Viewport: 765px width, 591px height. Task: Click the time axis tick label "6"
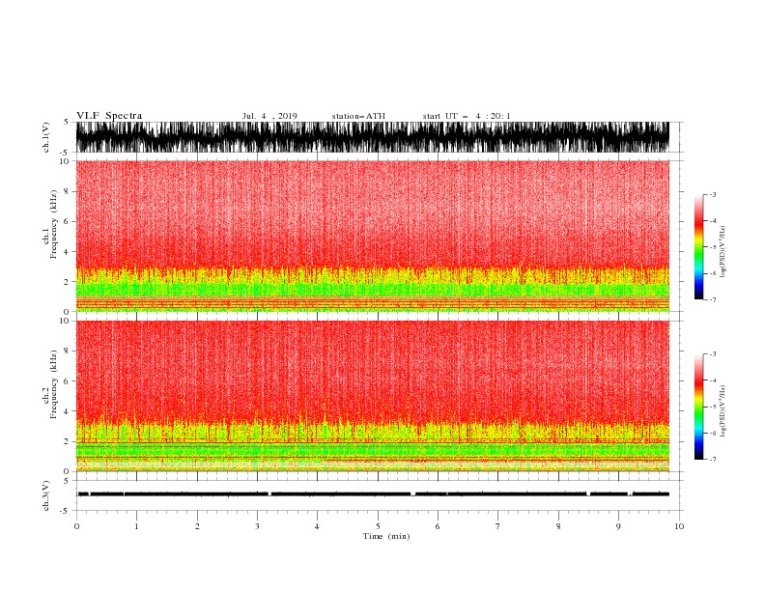tap(439, 526)
